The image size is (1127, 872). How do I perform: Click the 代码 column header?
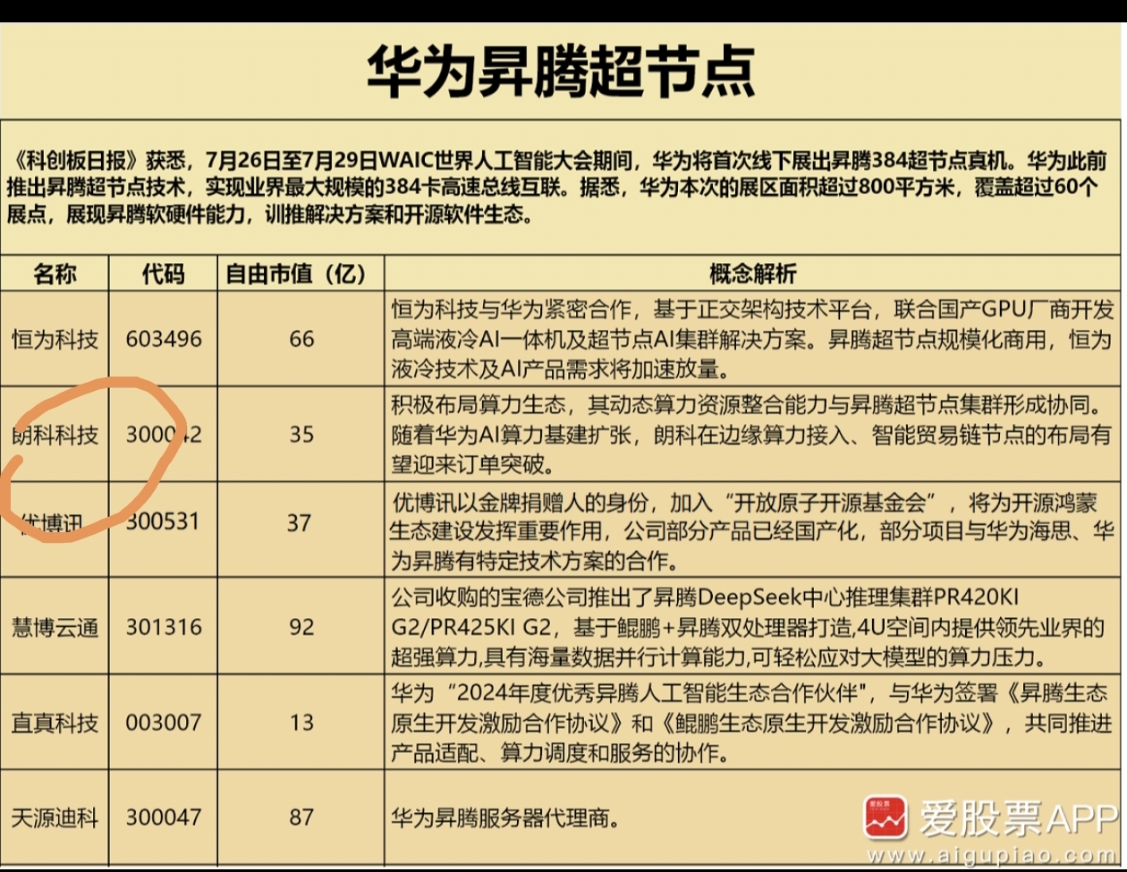click(164, 273)
